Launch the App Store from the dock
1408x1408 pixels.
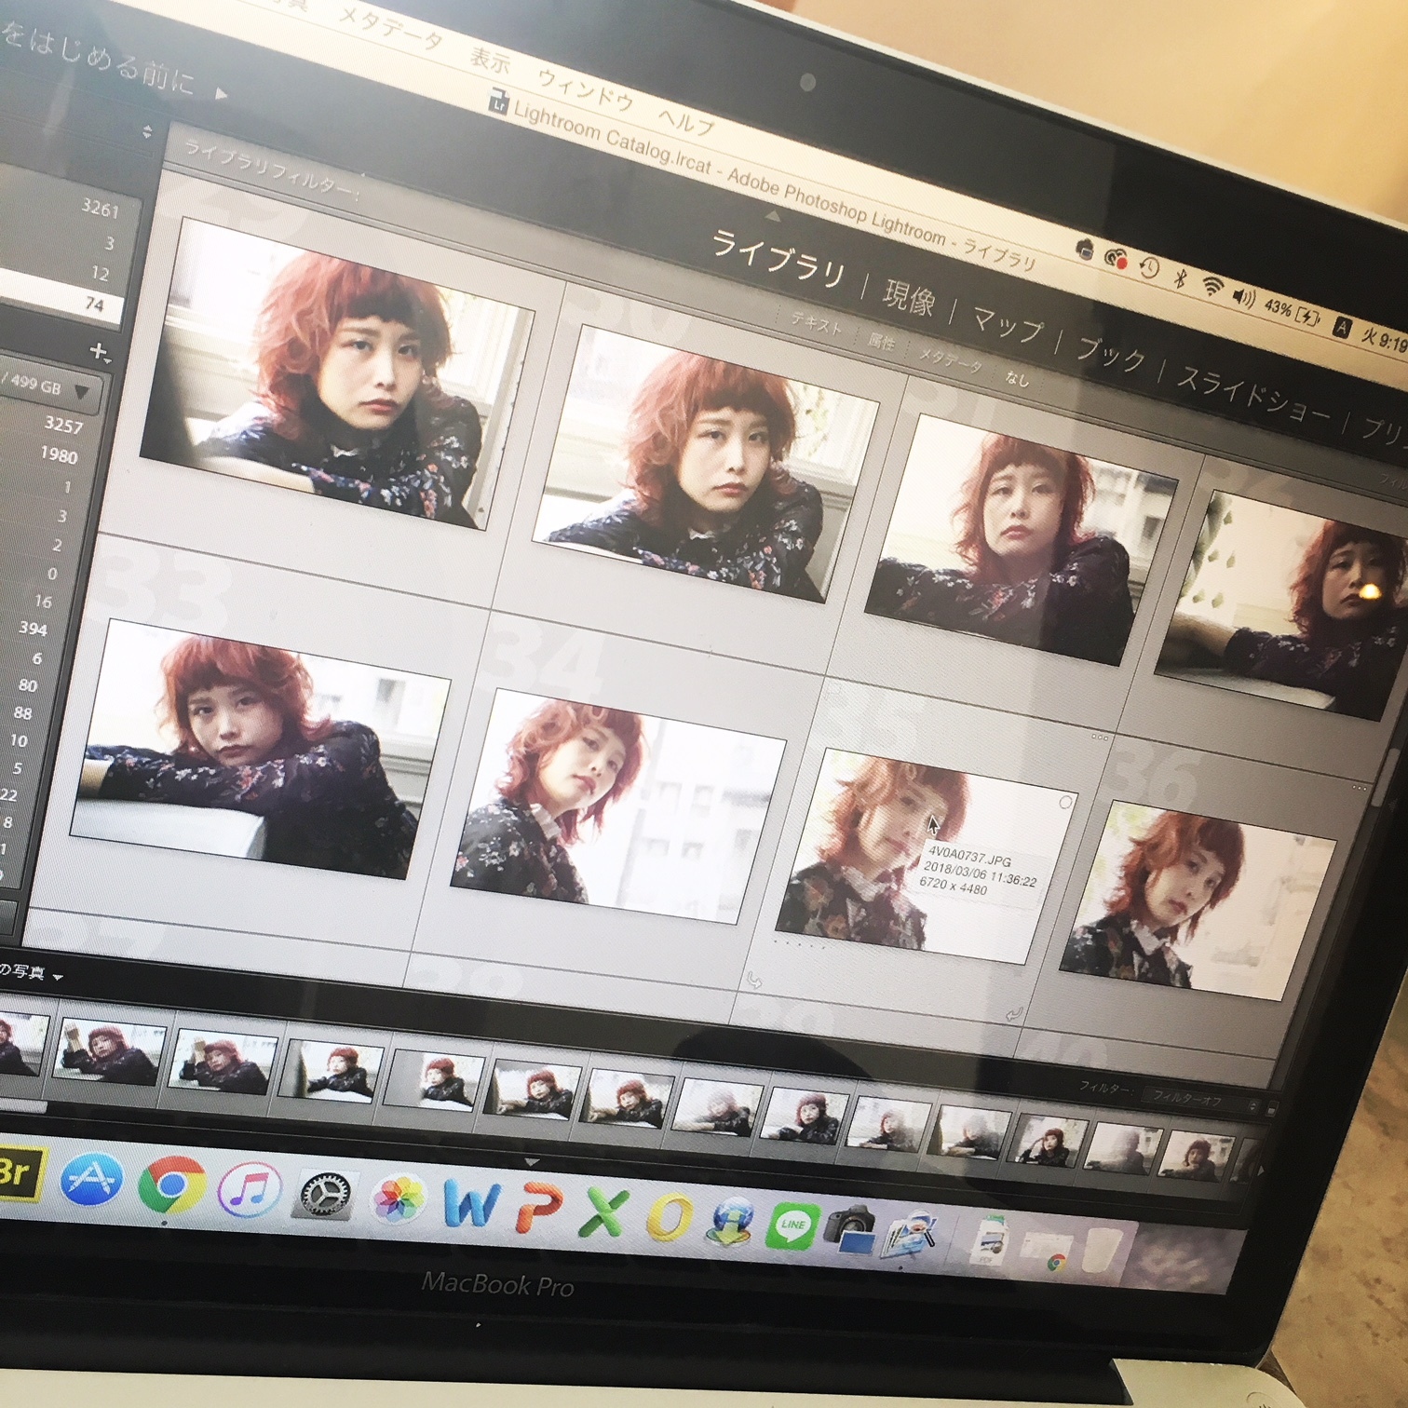92,1180
